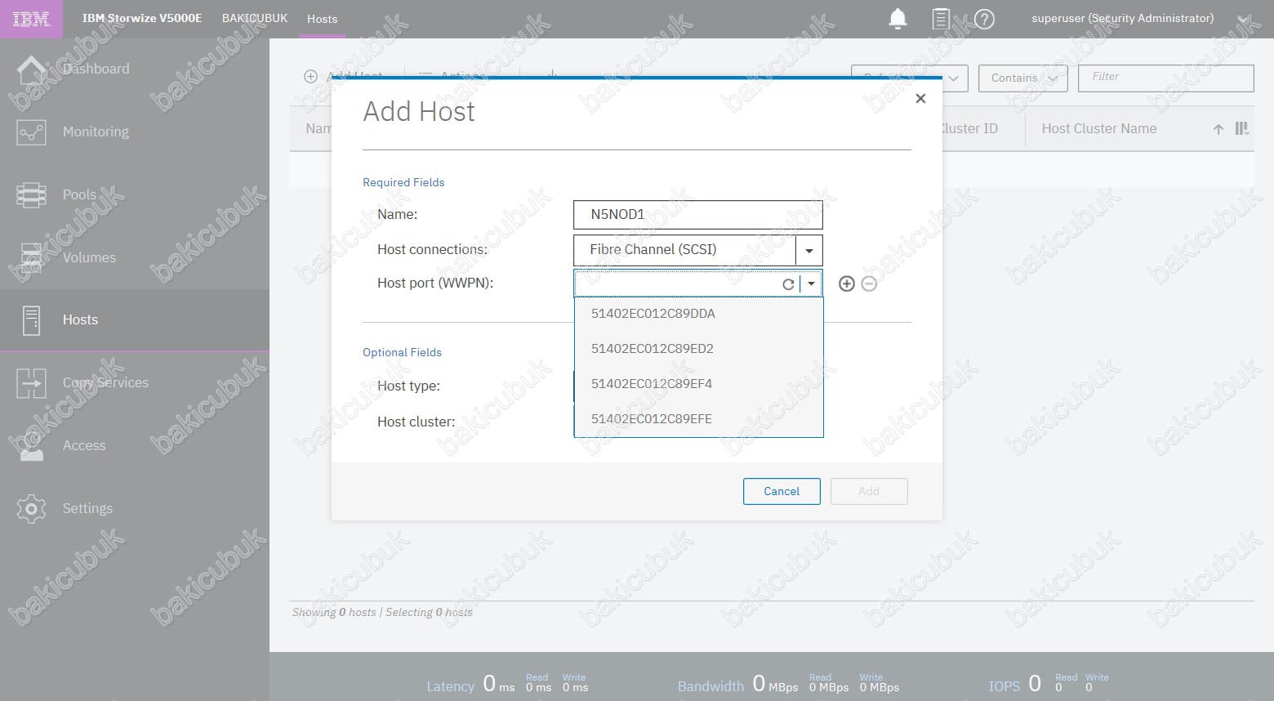
Task: Open Copy Services from the sidebar
Action: (x=105, y=383)
